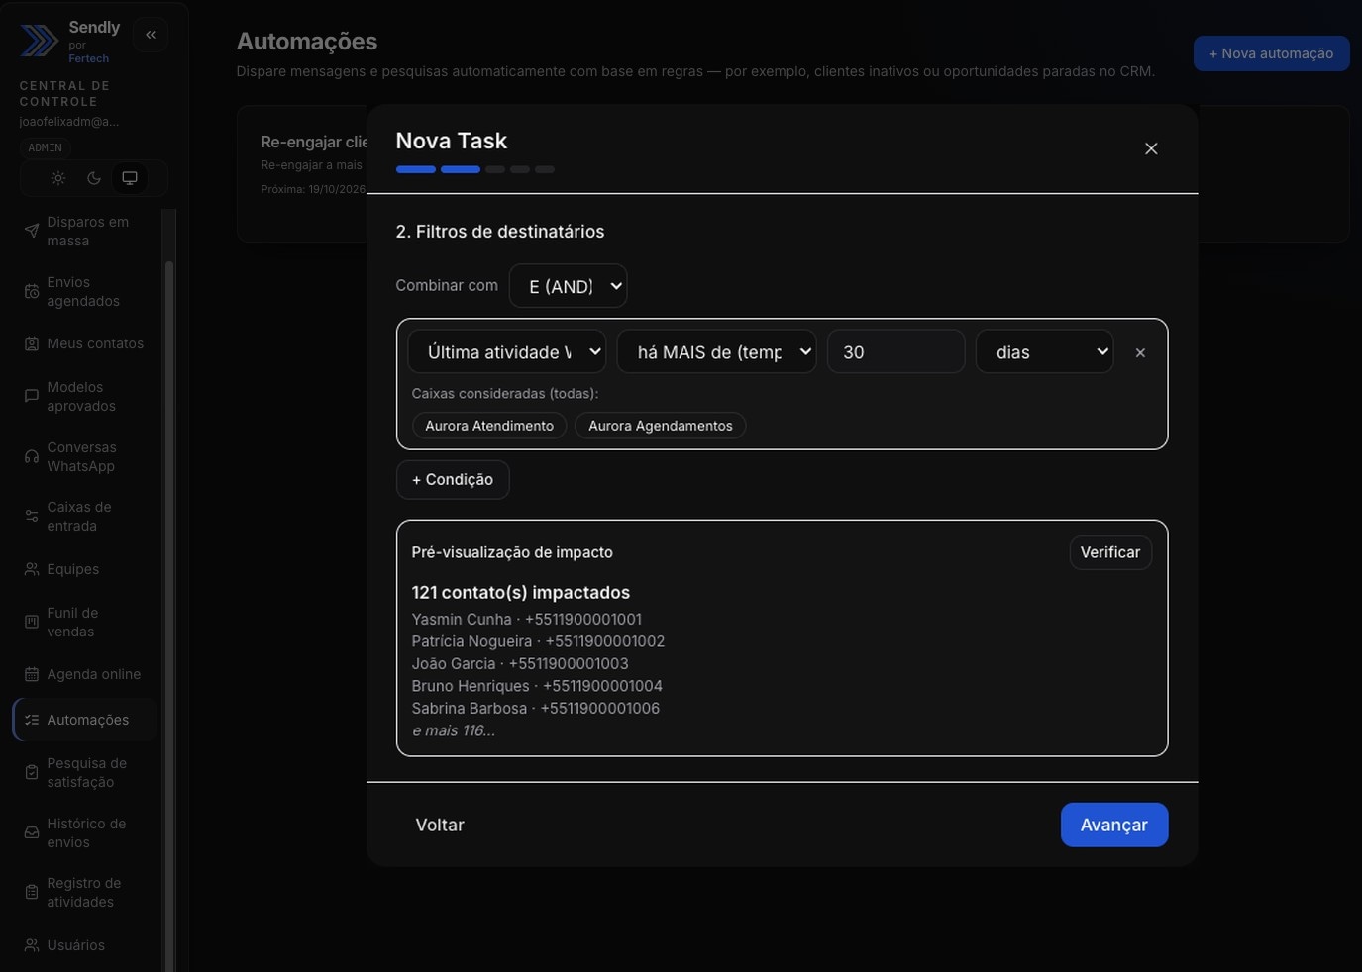
Task: Click the Histórico de envios inbox icon
Action: 32,832
